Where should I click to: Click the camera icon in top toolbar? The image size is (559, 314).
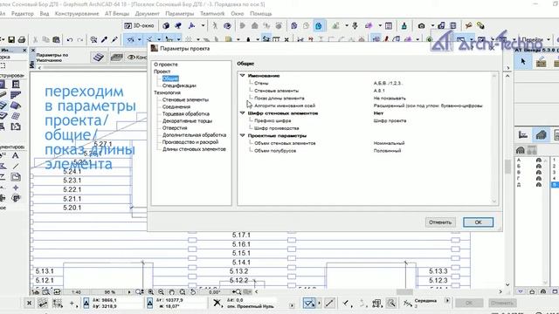click(421, 25)
